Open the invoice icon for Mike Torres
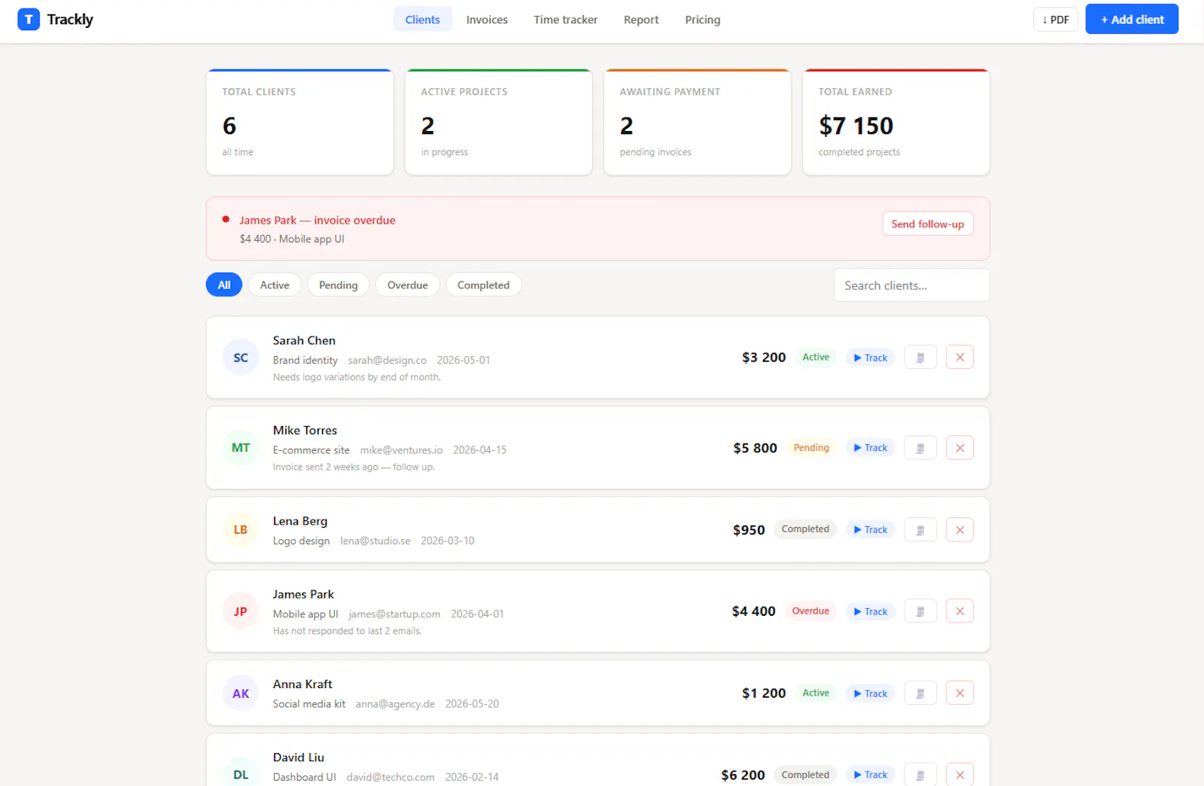1204x786 pixels. coord(920,448)
